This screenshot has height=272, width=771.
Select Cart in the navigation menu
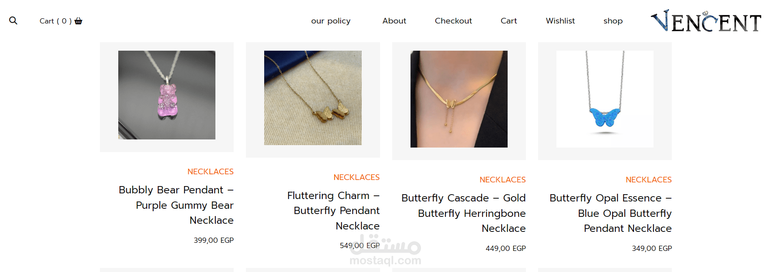click(508, 21)
